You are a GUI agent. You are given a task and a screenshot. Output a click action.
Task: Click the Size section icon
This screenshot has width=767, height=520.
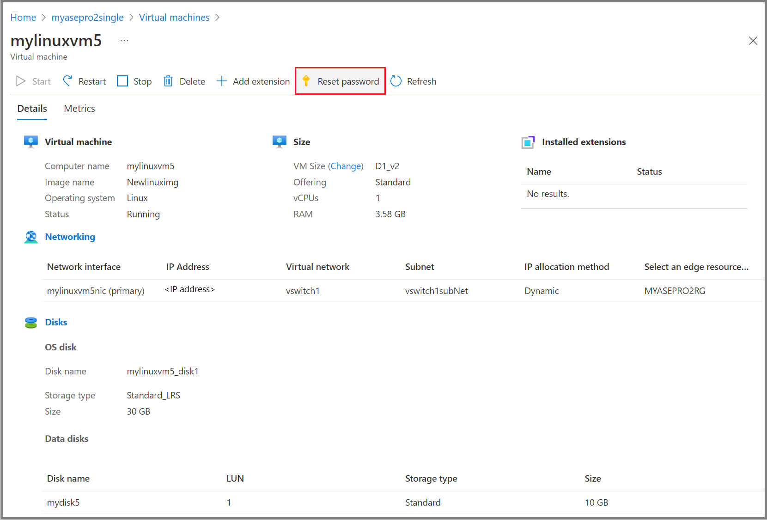pyautogui.click(x=279, y=141)
